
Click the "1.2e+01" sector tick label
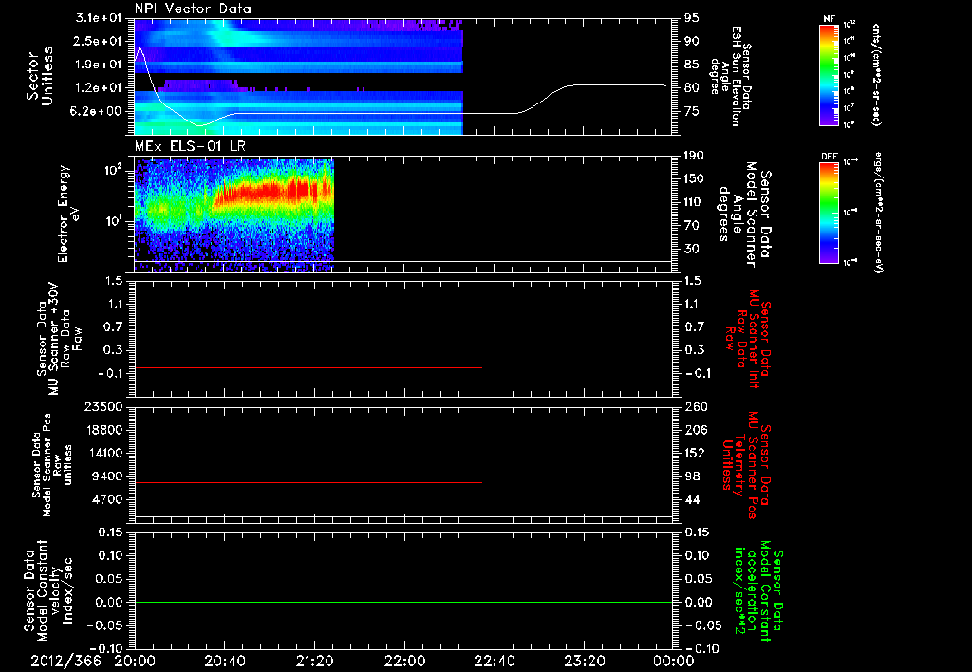[x=99, y=88]
